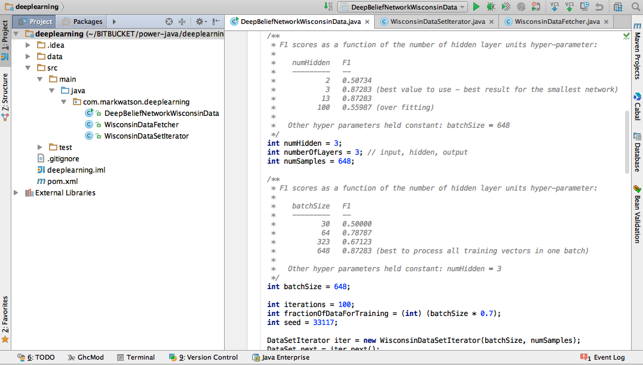Expand the test folder

pyautogui.click(x=39, y=147)
